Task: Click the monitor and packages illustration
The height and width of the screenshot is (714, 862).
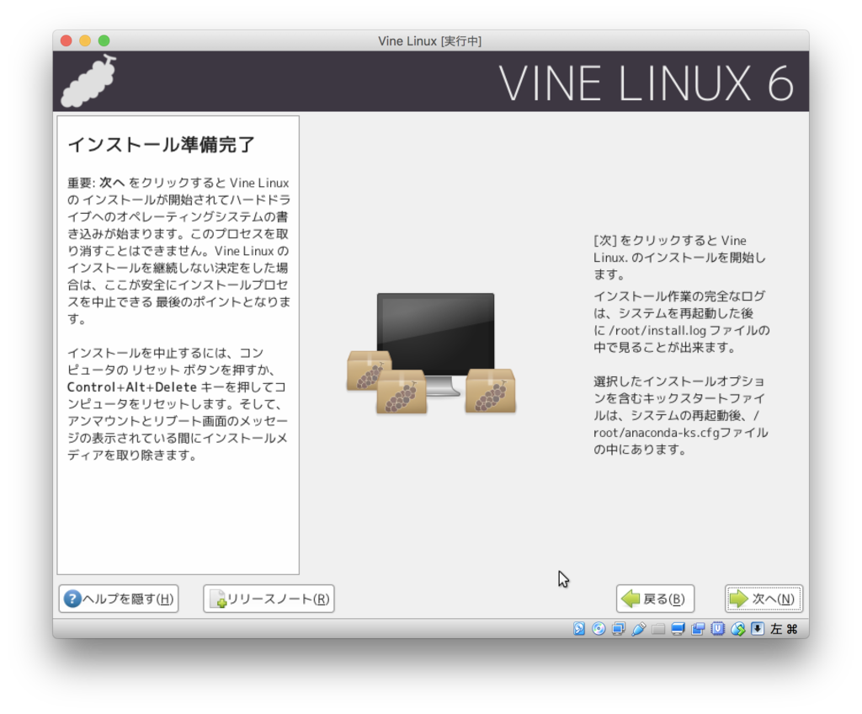Action: pos(432,353)
